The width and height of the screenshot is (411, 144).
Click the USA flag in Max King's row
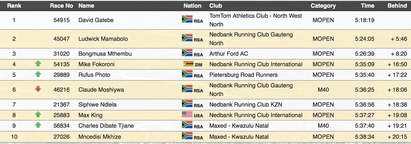188,114
